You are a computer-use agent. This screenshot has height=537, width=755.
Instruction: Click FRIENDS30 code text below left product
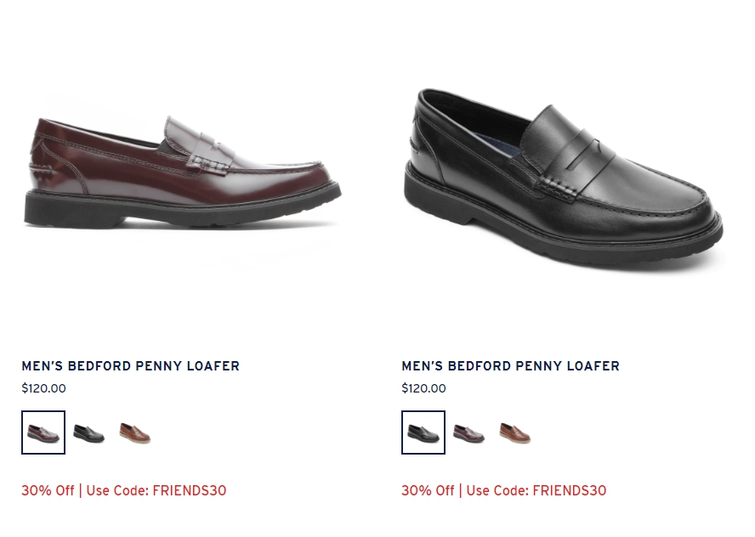(x=190, y=490)
